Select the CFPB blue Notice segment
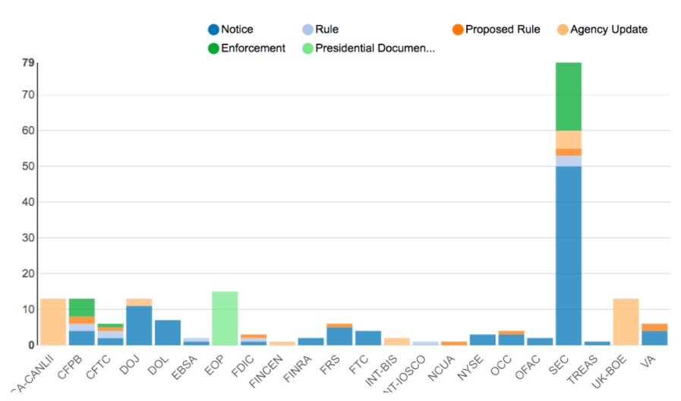The width and height of the screenshot is (681, 401). pyautogui.click(x=82, y=338)
